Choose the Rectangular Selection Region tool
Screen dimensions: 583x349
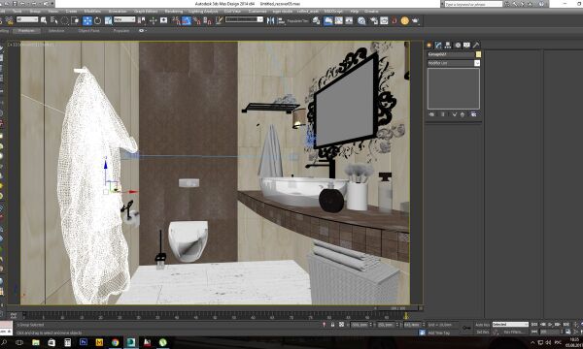coord(65,20)
